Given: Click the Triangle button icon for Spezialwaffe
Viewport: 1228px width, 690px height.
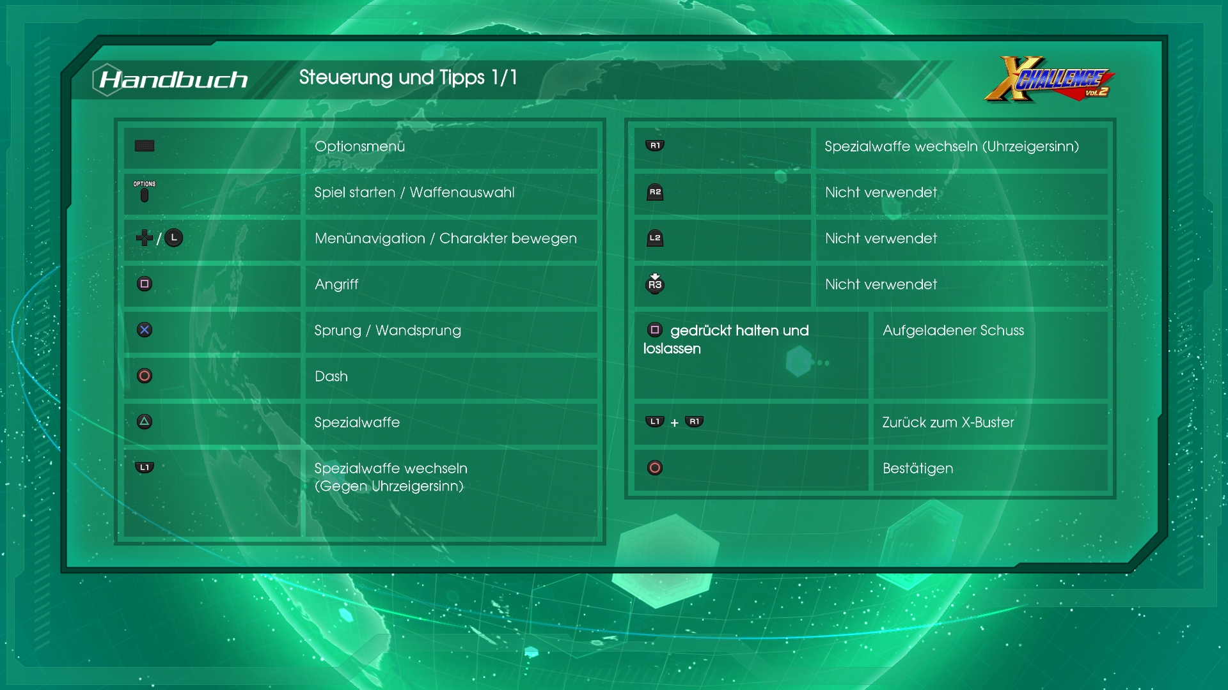Looking at the screenshot, I should point(145,422).
